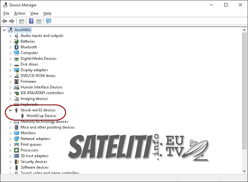Click the Mice and other pointing devices icon
The width and height of the screenshot is (248, 182).
(x=17, y=127)
